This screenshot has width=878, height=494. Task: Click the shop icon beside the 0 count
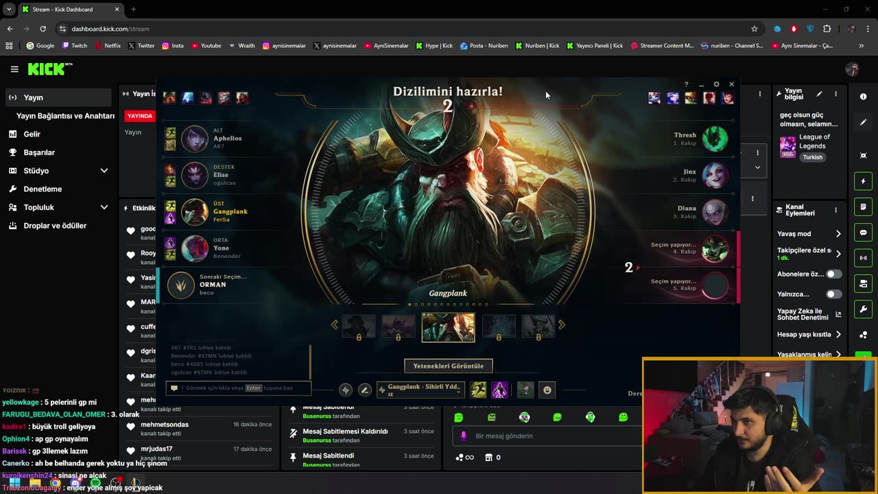pos(488,458)
